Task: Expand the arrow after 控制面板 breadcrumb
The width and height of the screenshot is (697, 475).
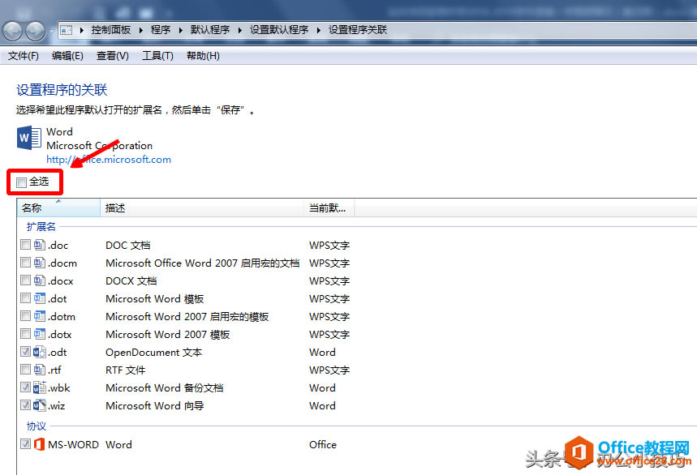Action: point(141,30)
